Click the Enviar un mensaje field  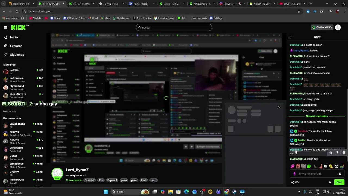click(317, 174)
